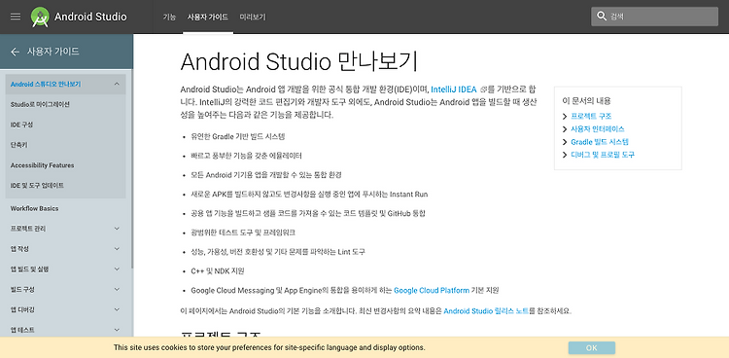Open the Google Cloud Platform link
Viewport: 729px width, 358px height.
(x=432, y=291)
